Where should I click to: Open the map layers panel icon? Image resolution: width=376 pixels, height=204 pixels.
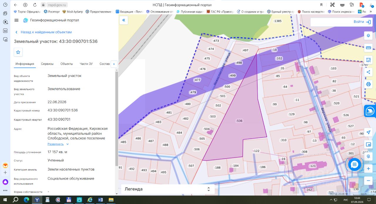[368, 36]
